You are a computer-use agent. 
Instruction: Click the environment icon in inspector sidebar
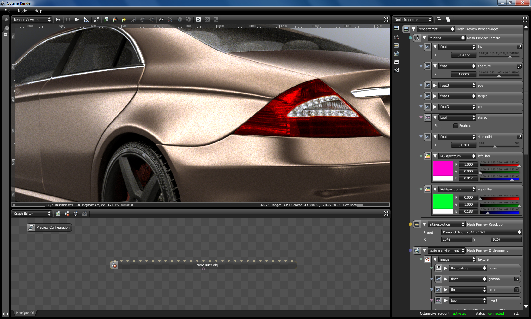tap(396, 54)
